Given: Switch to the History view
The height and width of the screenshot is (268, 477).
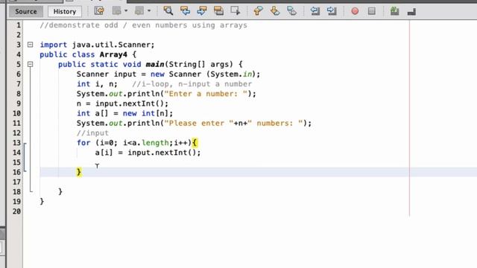Looking at the screenshot, I should (65, 12).
